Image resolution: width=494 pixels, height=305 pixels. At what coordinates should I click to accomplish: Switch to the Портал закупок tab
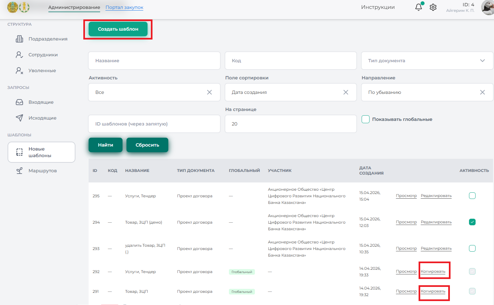(124, 7)
